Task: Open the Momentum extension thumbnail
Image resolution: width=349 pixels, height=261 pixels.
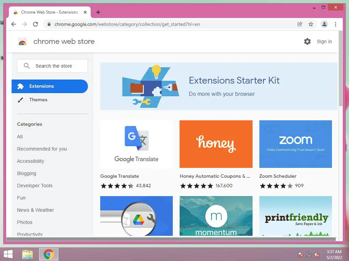Action: (x=216, y=216)
